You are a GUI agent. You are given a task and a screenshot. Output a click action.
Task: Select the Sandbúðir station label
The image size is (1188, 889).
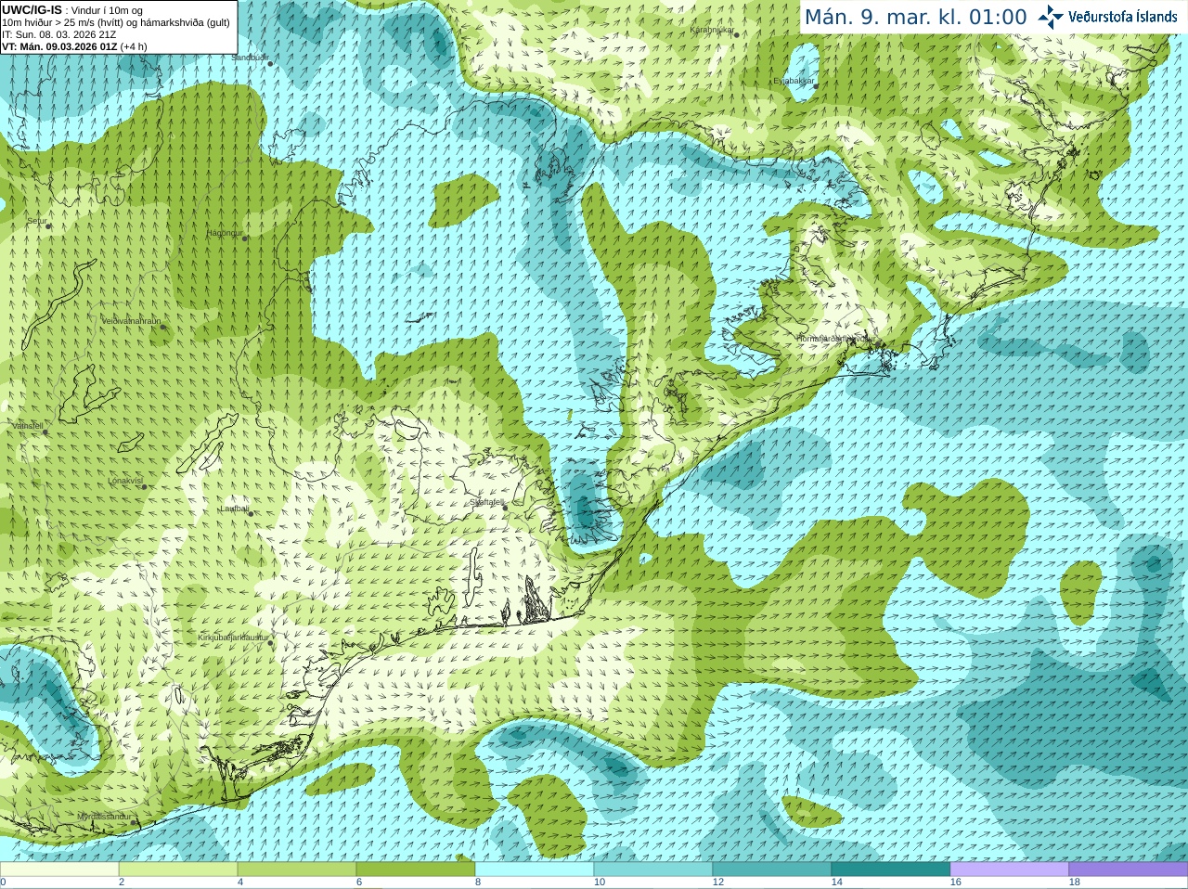pos(250,58)
